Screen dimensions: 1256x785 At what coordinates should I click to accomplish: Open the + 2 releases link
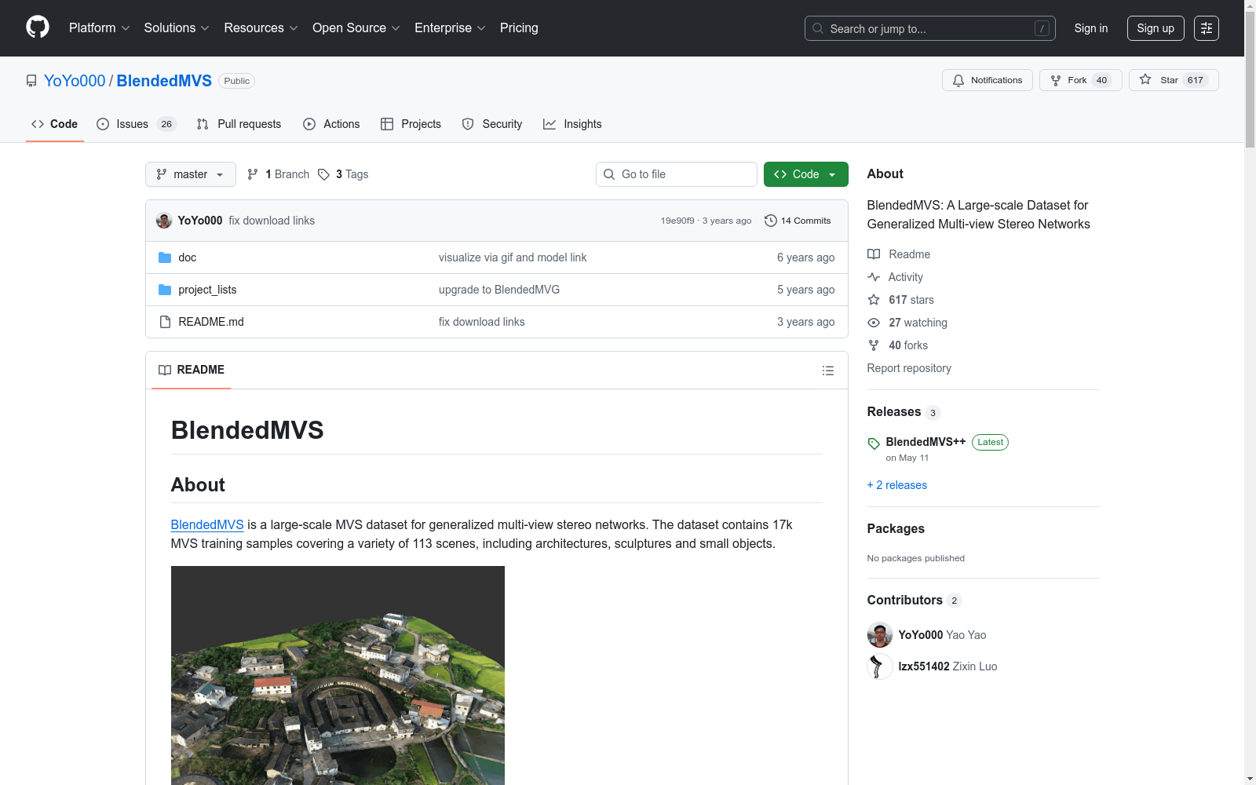coord(897,485)
